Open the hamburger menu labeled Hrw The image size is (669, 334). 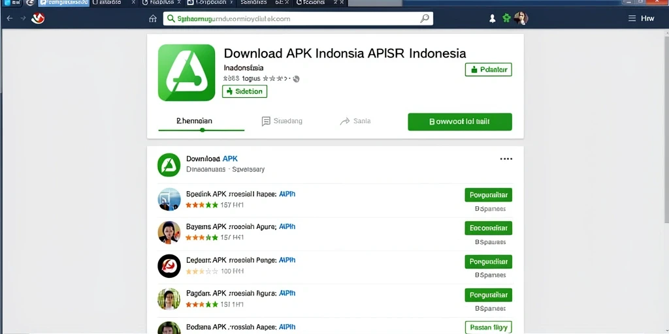[x=641, y=18]
